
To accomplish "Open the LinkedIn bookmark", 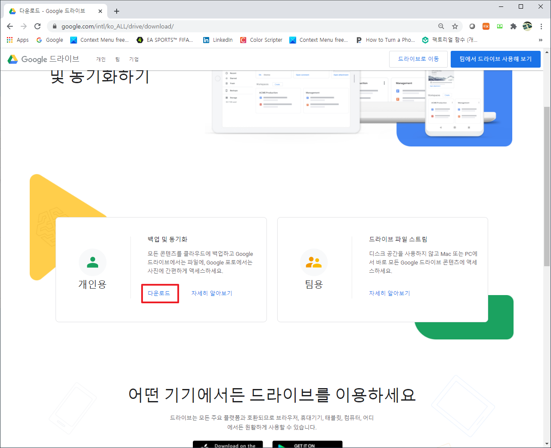I will coord(218,40).
